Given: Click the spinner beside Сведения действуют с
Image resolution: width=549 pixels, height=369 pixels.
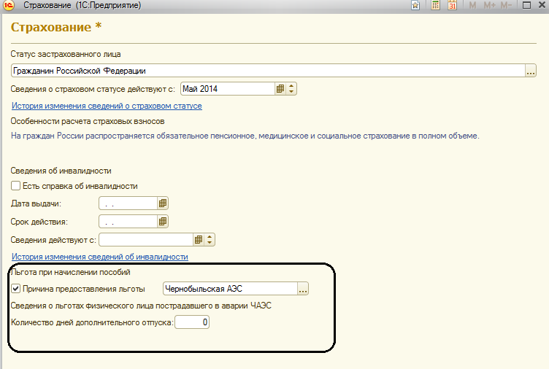Looking at the screenshot, I should [x=210, y=240].
